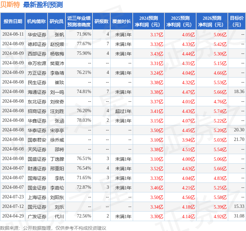Click the 德邦证券 institution cell

tap(37, 44)
